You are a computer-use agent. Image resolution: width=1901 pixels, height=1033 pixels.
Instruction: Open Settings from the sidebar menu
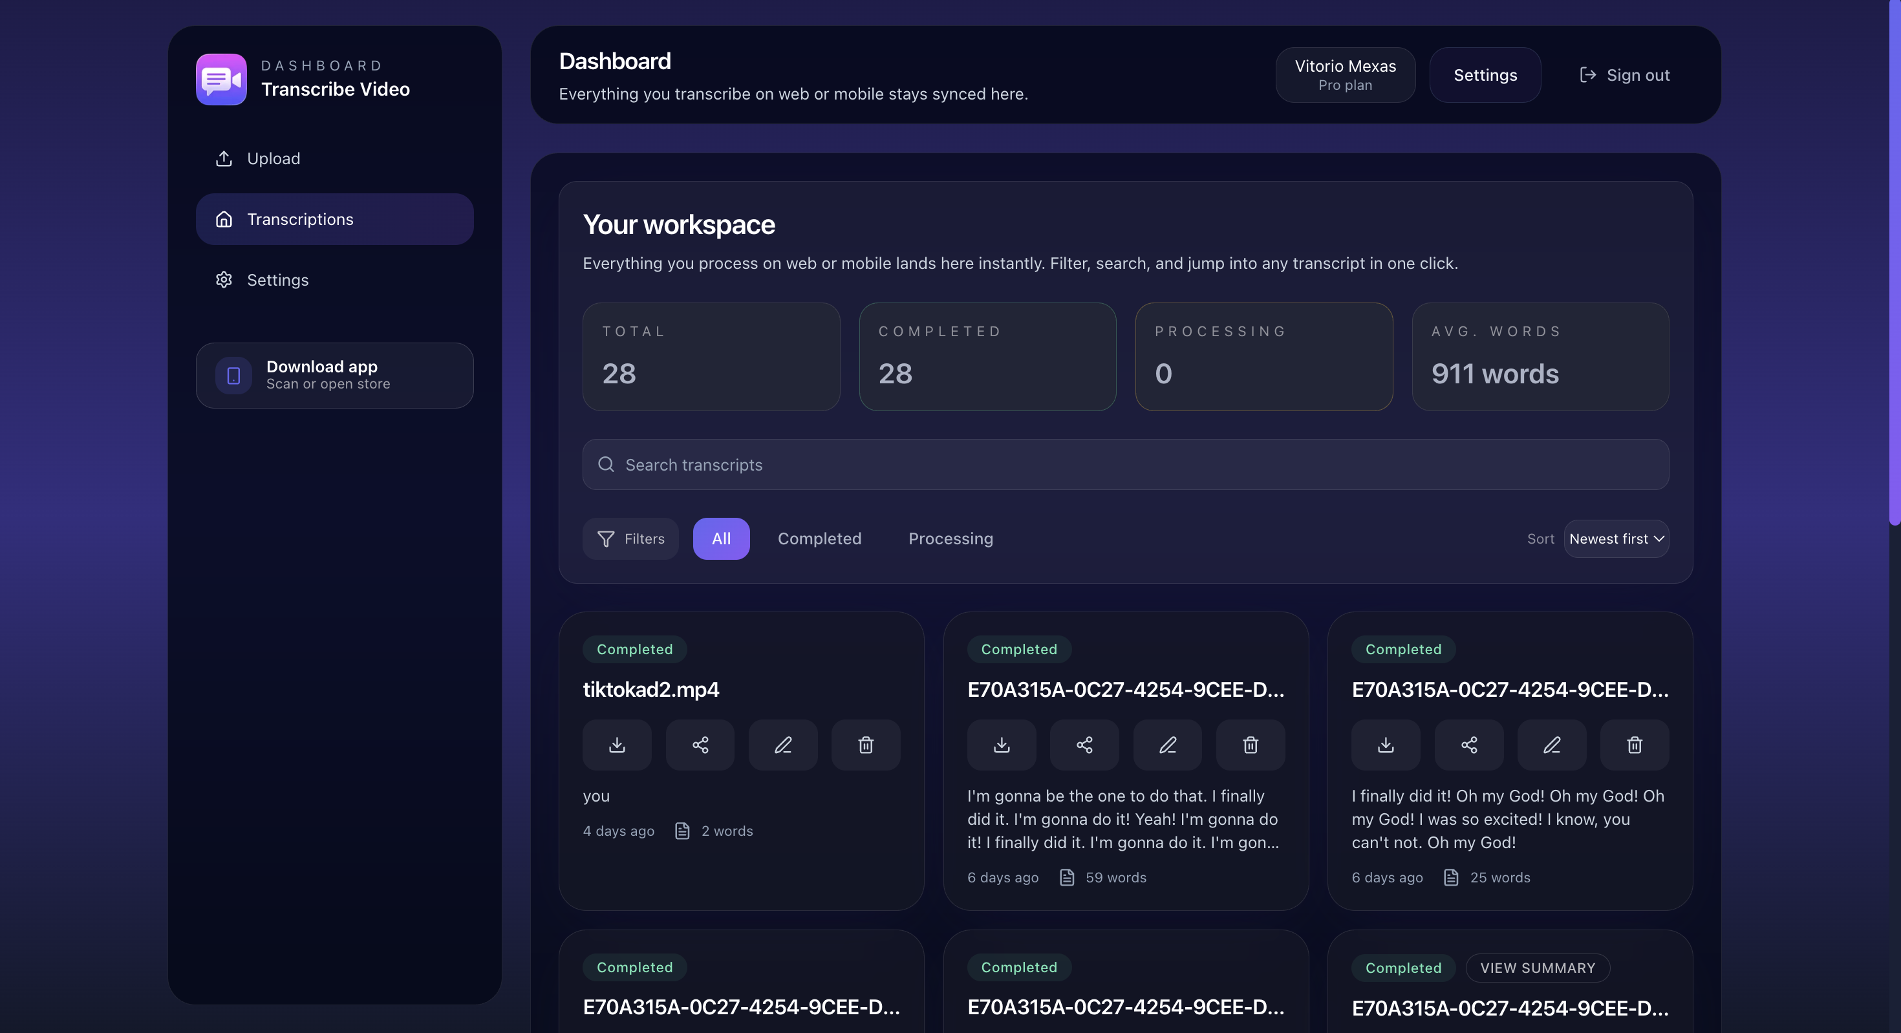coord(334,280)
